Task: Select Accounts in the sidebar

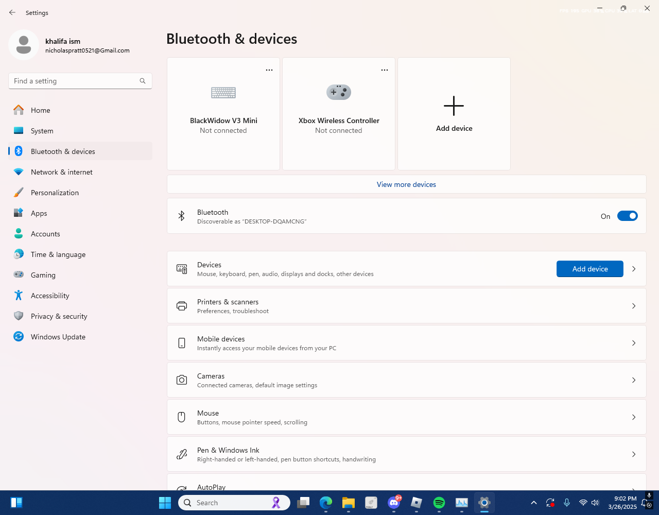Action: tap(80, 234)
